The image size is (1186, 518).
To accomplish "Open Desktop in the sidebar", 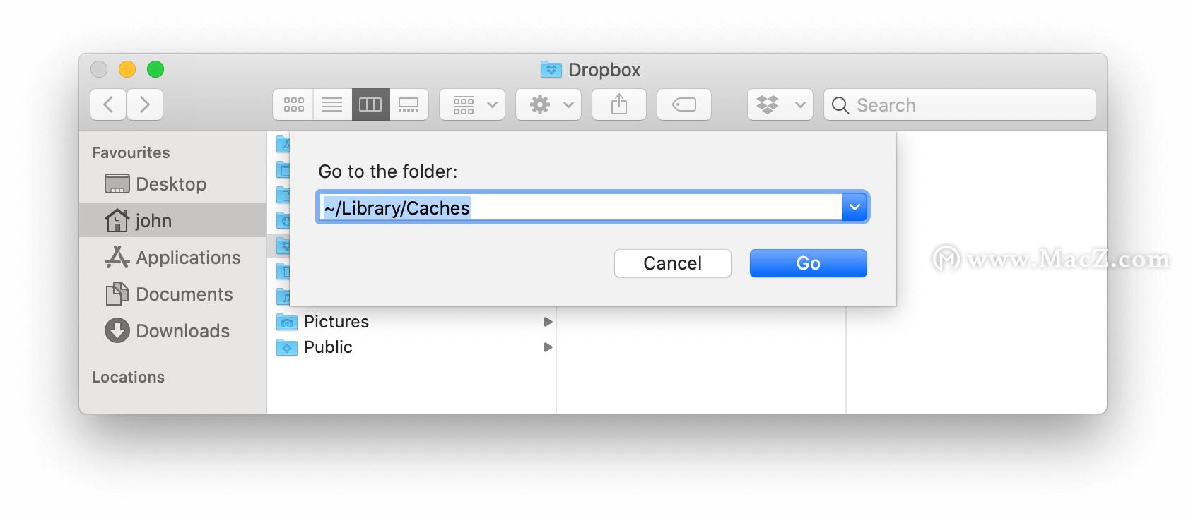I will tap(170, 184).
